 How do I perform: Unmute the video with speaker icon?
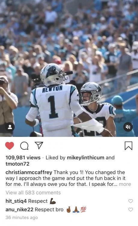(x=128, y=127)
